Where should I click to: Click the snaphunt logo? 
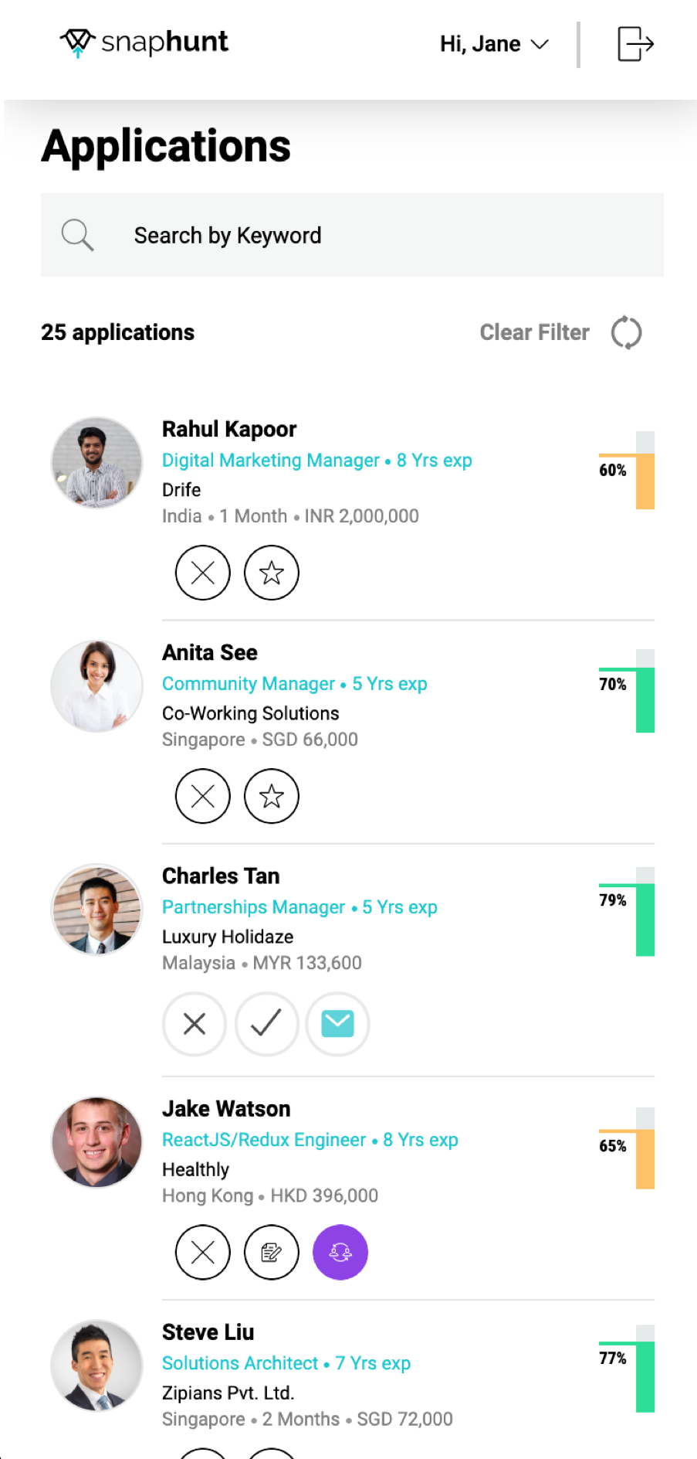point(144,43)
